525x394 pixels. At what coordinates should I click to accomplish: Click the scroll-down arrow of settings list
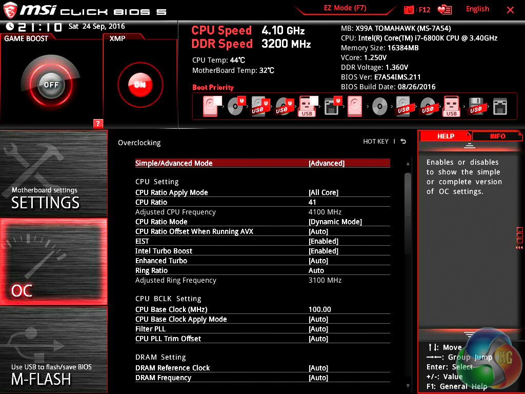(x=408, y=386)
